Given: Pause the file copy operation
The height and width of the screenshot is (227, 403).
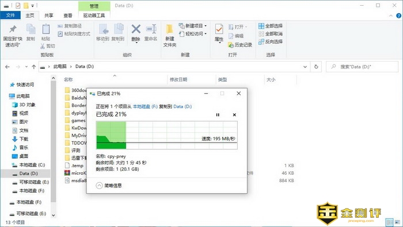Looking at the screenshot, I should [x=218, y=115].
